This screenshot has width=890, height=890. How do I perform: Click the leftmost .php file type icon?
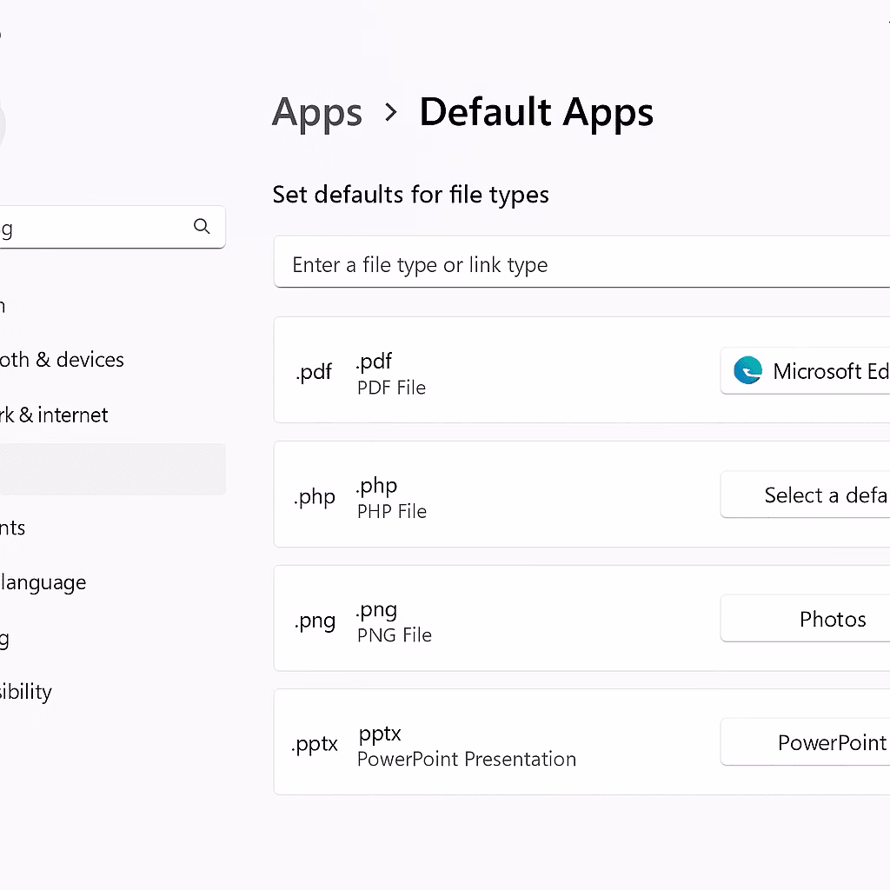[x=314, y=497]
